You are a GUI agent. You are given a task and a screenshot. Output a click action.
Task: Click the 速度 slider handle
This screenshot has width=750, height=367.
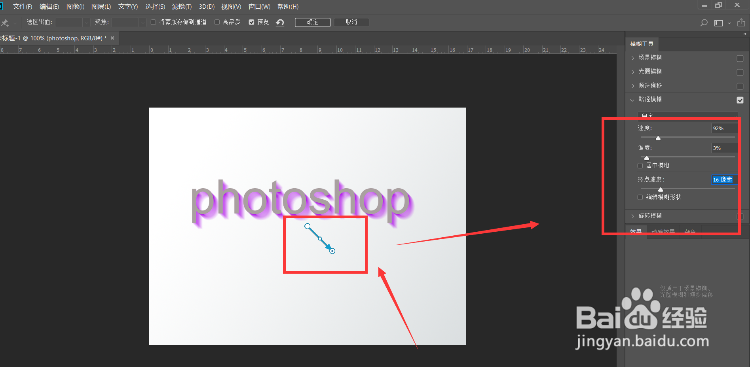pyautogui.click(x=658, y=138)
